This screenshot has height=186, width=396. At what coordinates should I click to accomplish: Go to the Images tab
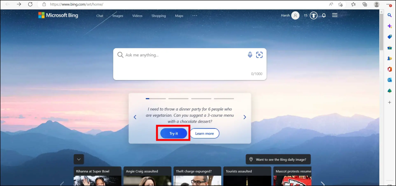point(118,16)
